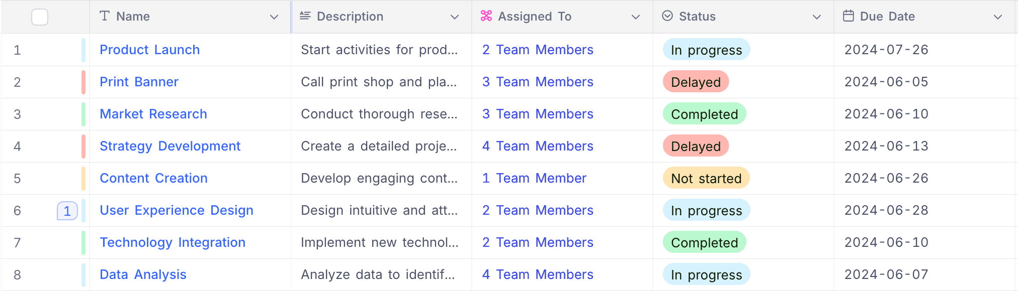
Task: Click 3 Team Members for Print Banner
Action: point(538,82)
